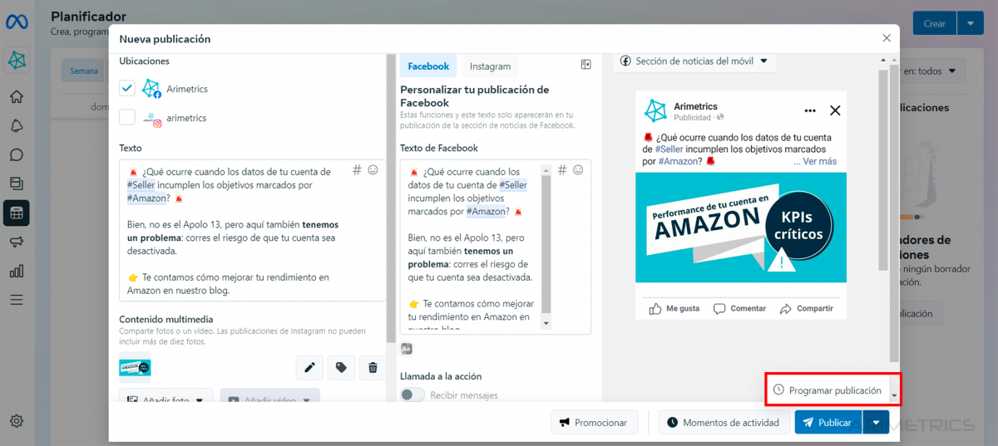This screenshot has width=998, height=446.
Task: Open Sección de noticias del móvil dropdown
Action: [694, 61]
